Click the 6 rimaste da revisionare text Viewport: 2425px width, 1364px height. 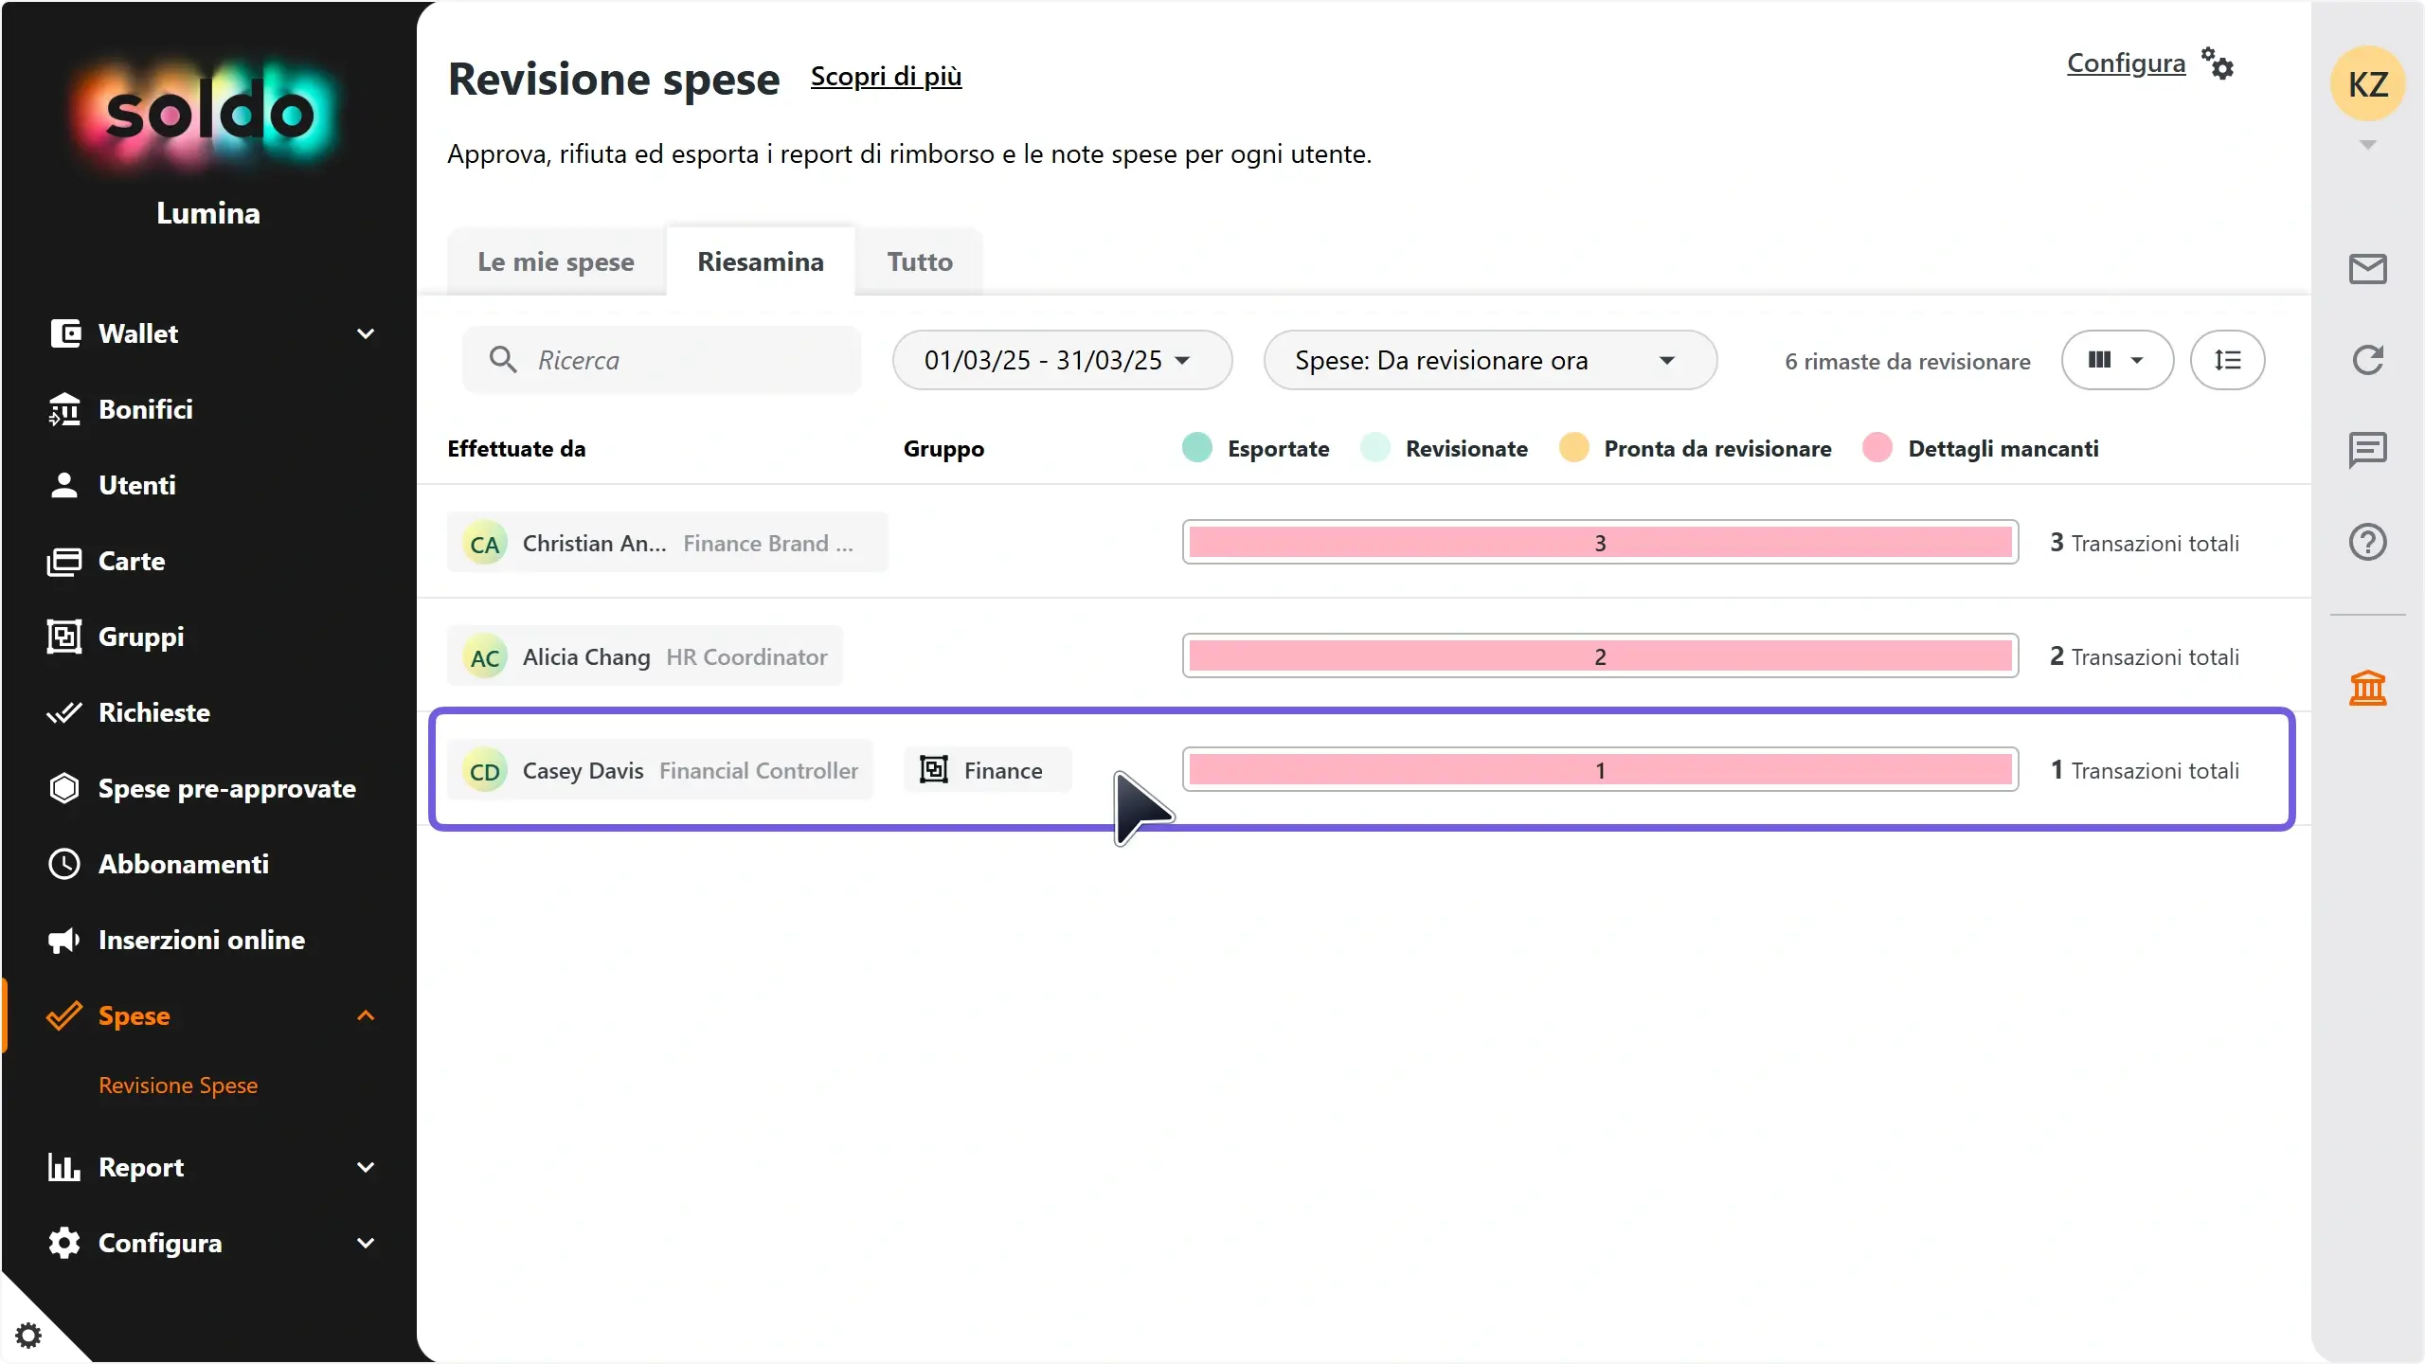(x=1908, y=362)
